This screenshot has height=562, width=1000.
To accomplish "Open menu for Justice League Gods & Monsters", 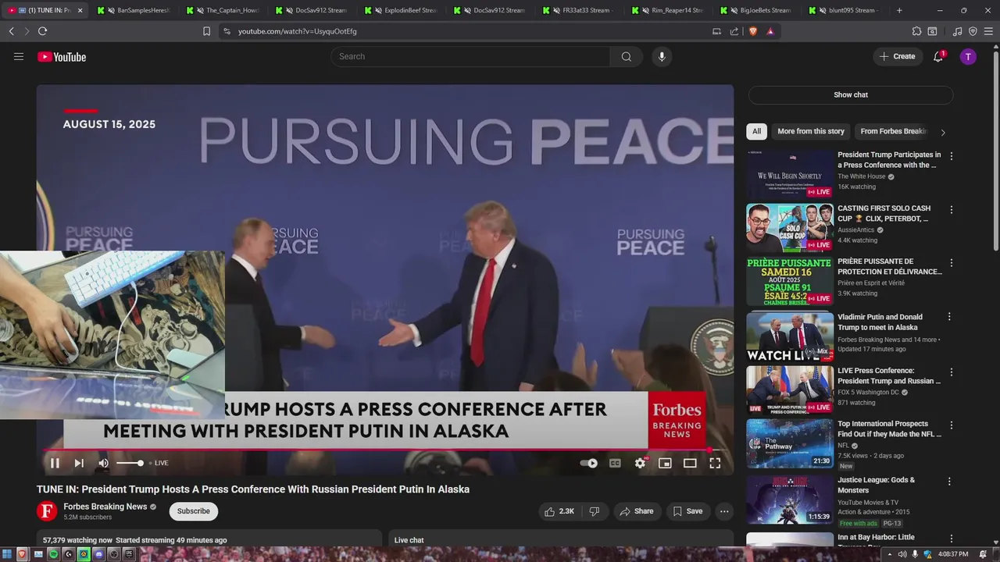I will (951, 482).
